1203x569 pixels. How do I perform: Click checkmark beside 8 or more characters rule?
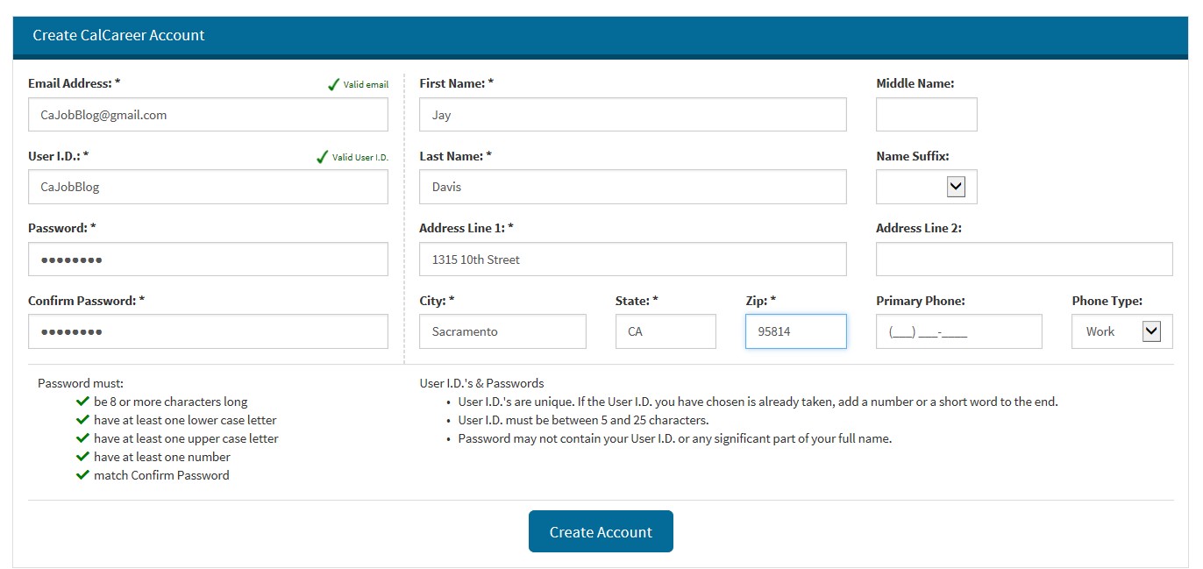(x=83, y=402)
